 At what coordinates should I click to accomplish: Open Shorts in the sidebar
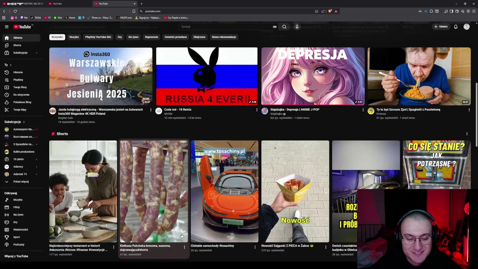point(21,45)
